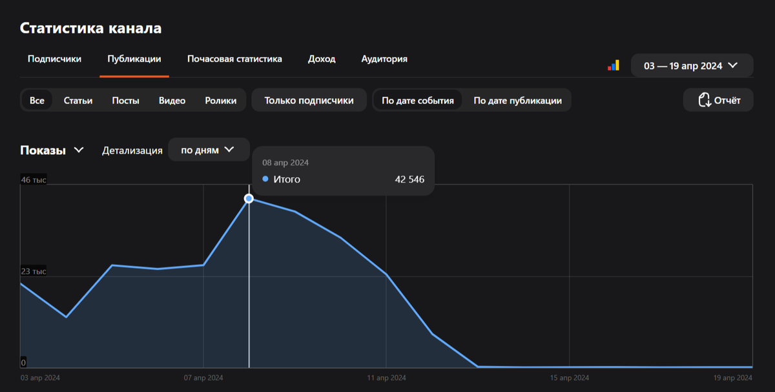Filter publications by Видео

click(172, 100)
